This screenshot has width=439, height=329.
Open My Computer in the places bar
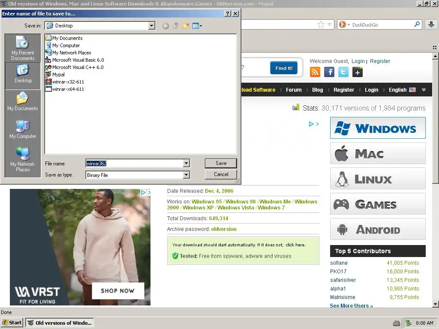coord(23,129)
